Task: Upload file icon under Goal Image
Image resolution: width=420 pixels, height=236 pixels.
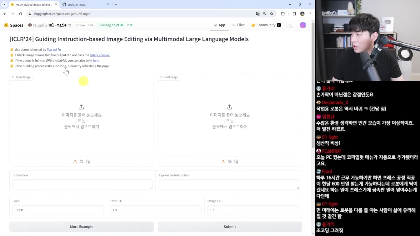Action: (223, 161)
